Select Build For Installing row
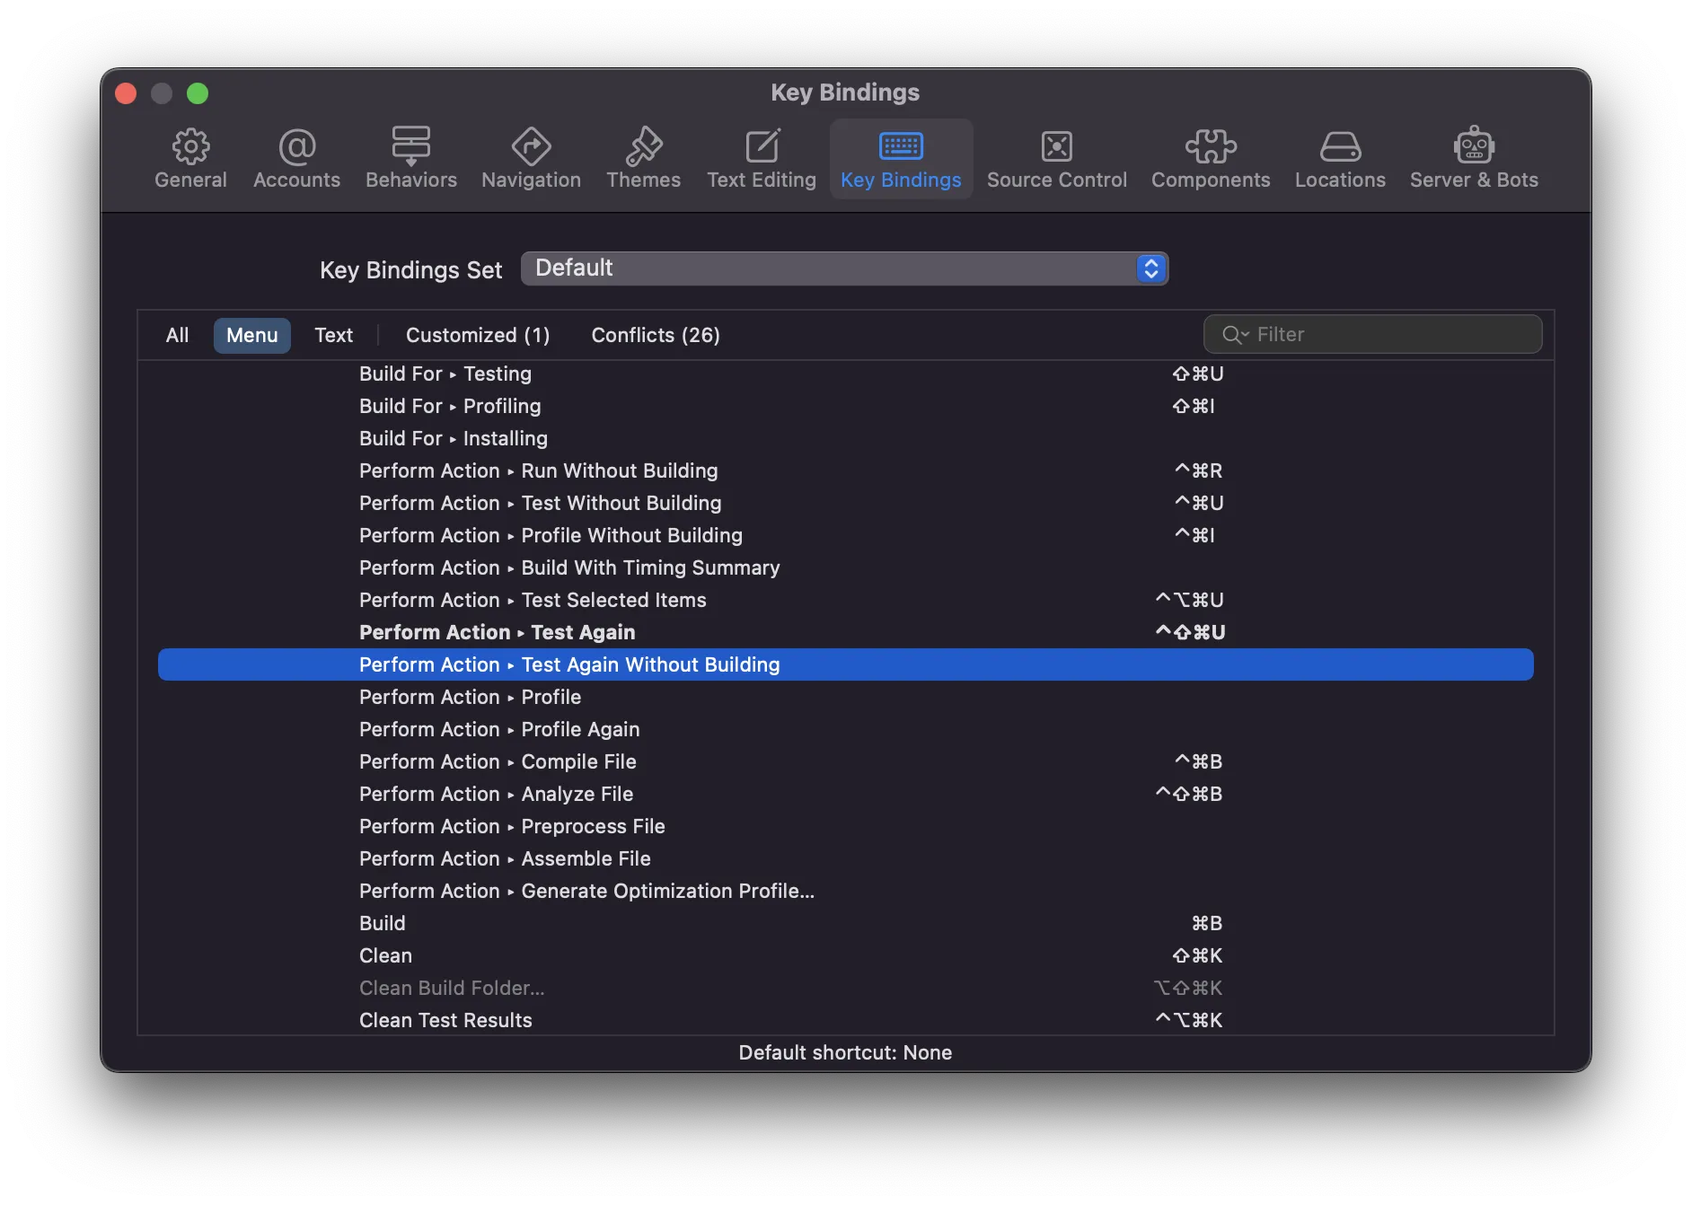1692x1205 pixels. (845, 438)
